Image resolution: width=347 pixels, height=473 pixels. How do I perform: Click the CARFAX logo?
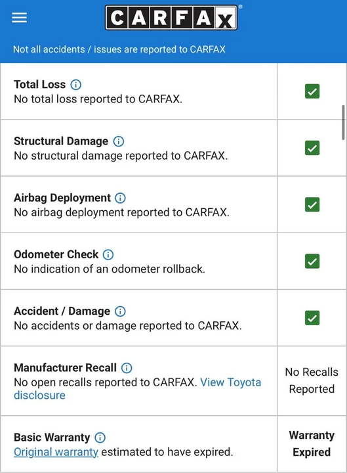point(171,18)
